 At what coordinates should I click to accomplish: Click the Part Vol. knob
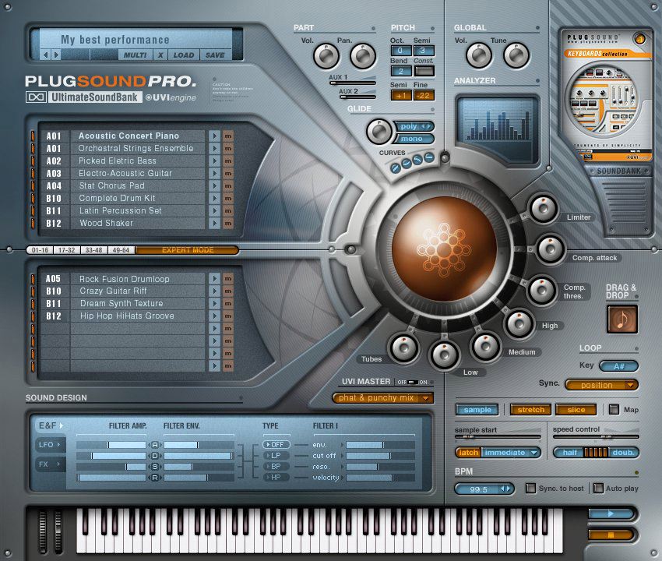326,56
